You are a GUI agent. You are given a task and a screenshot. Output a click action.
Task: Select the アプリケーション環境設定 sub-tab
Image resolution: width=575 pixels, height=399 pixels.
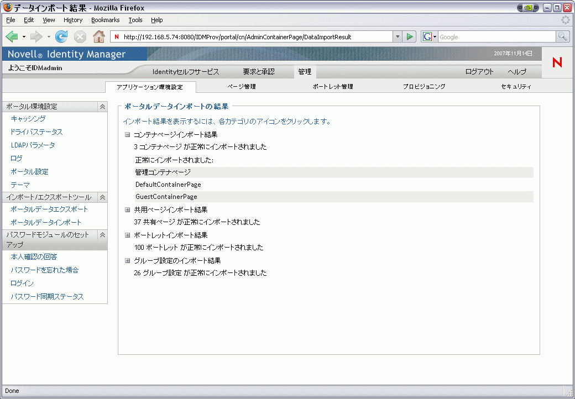click(x=150, y=87)
